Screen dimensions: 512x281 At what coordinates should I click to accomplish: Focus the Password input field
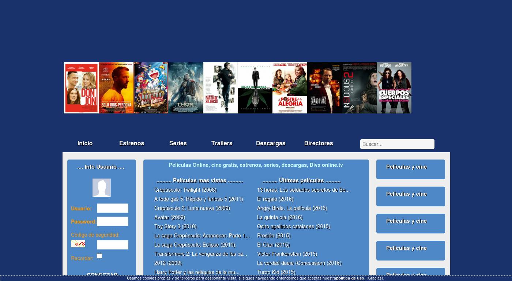tap(112, 221)
